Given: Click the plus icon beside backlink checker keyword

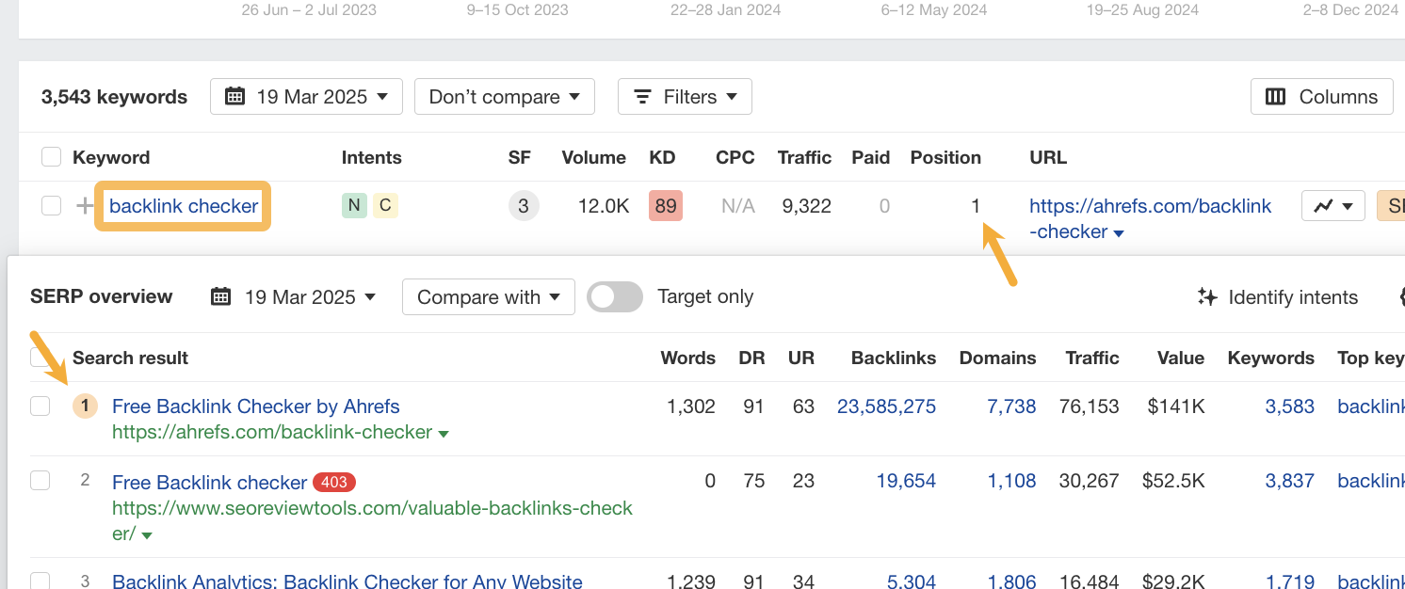Looking at the screenshot, I should click(x=85, y=206).
